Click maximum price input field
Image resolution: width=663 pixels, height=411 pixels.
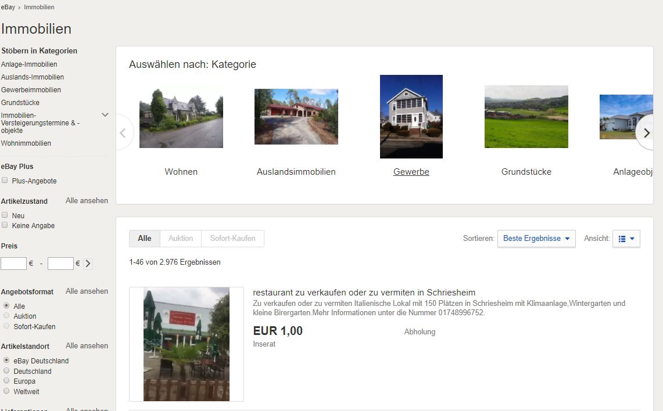click(60, 264)
